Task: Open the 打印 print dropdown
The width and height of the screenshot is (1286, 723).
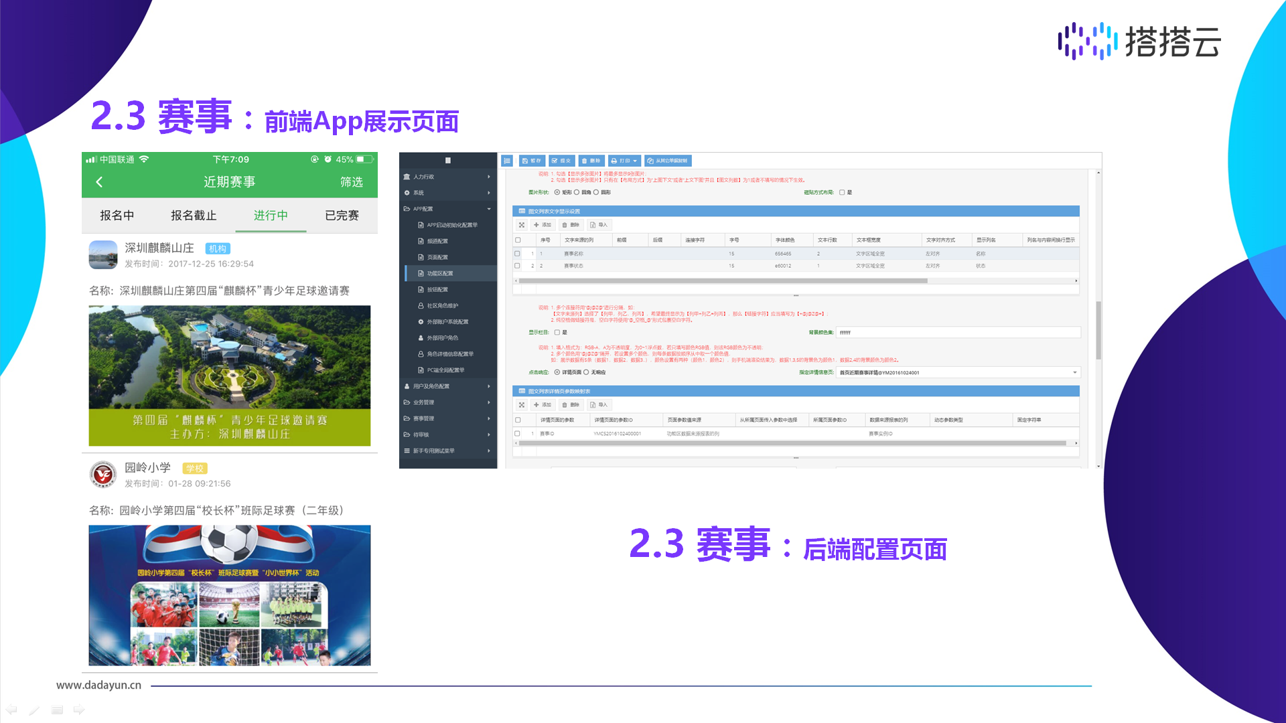Action: (624, 161)
